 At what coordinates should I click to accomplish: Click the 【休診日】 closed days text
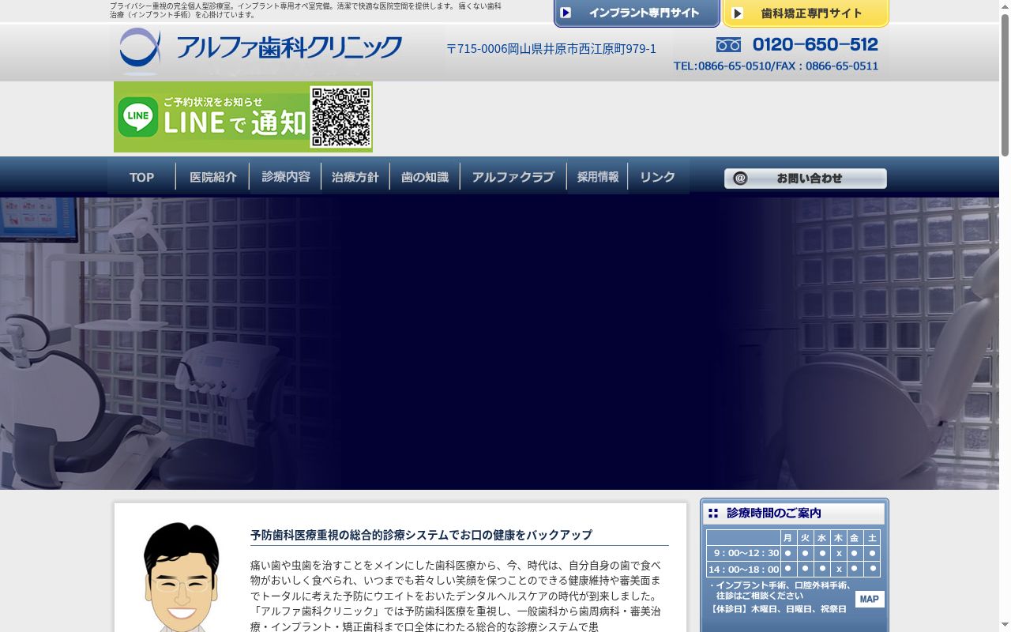[778, 609]
